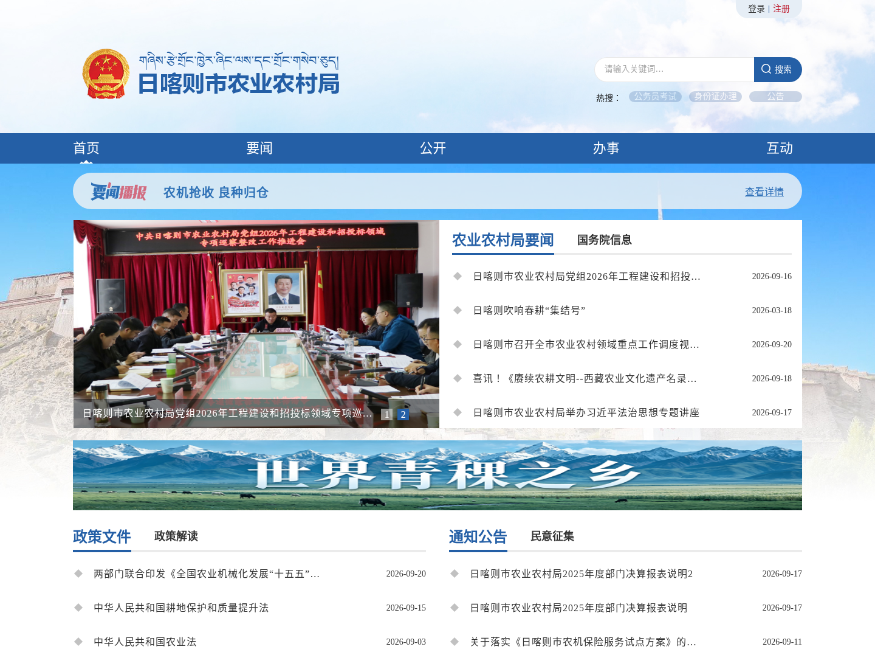The image size is (875, 669).
Task: Open headline 农机抢收 良种归仓
Action: pos(216,193)
